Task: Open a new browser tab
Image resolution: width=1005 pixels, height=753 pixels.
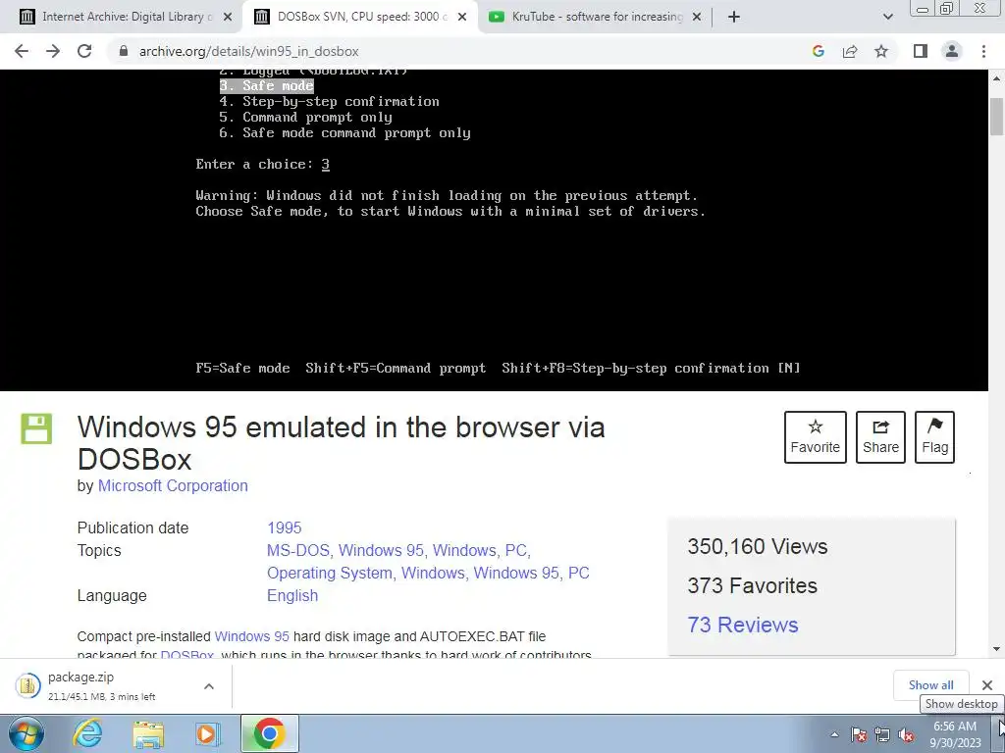Action: pyautogui.click(x=734, y=17)
